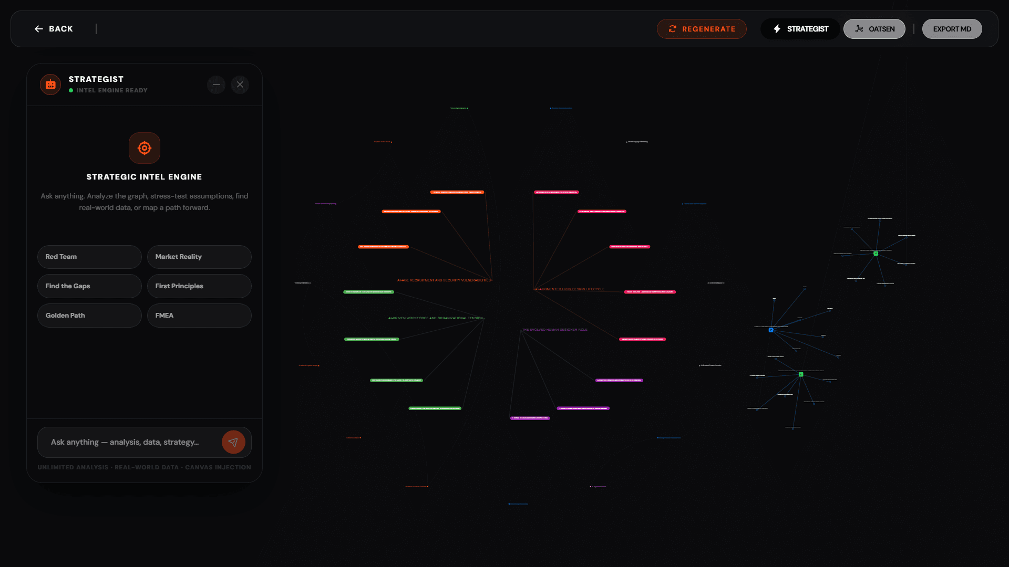Export the graph as Markdown
The image size is (1009, 567).
click(x=952, y=29)
